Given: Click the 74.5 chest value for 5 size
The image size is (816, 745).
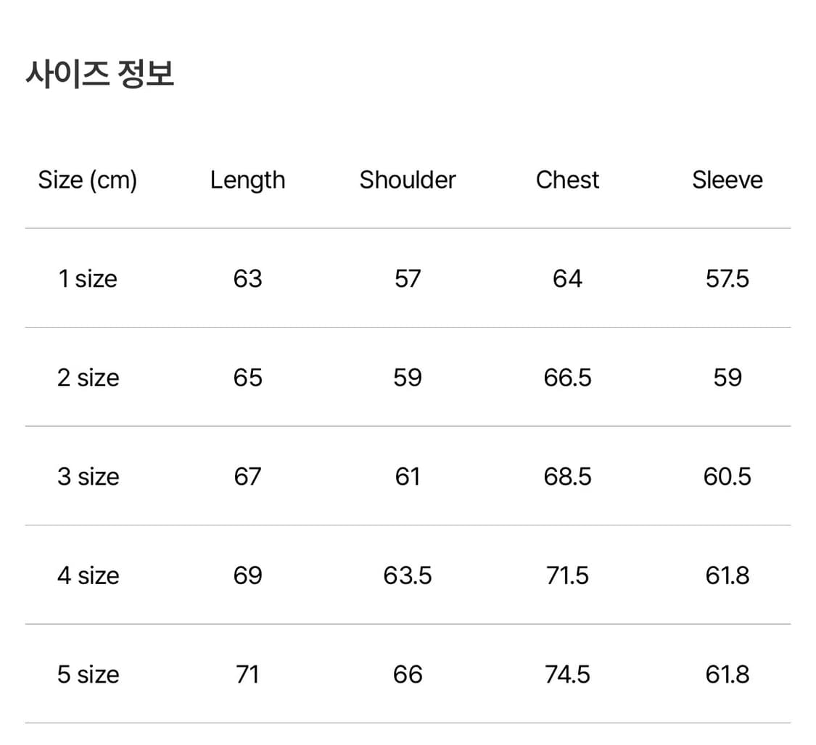Looking at the screenshot, I should pos(567,675).
